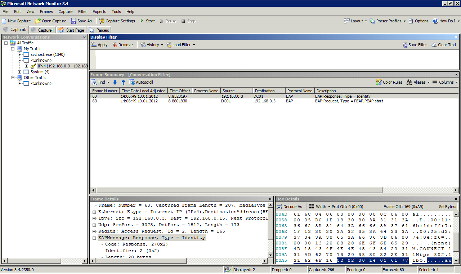Viewport: 461px width, 274px height.
Task: Expand the svchost.exe (1340) tree node
Action: [x=20, y=54]
